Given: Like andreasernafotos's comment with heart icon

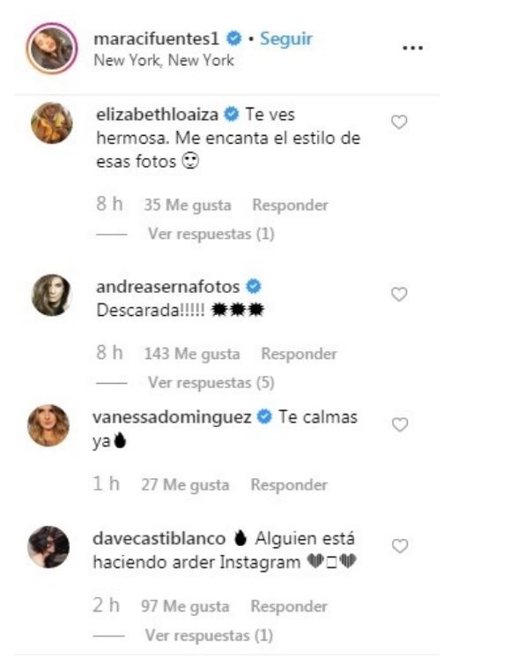Looking at the screenshot, I should click(x=399, y=295).
